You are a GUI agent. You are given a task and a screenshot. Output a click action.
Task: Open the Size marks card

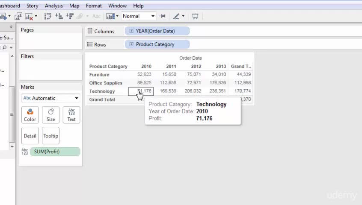pyautogui.click(x=50, y=115)
